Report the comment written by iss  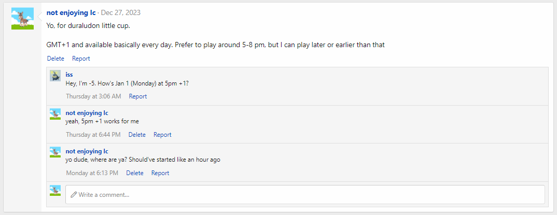point(138,96)
